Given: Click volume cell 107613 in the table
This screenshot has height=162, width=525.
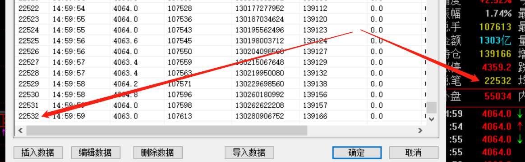Looking at the screenshot, I should [x=180, y=116].
